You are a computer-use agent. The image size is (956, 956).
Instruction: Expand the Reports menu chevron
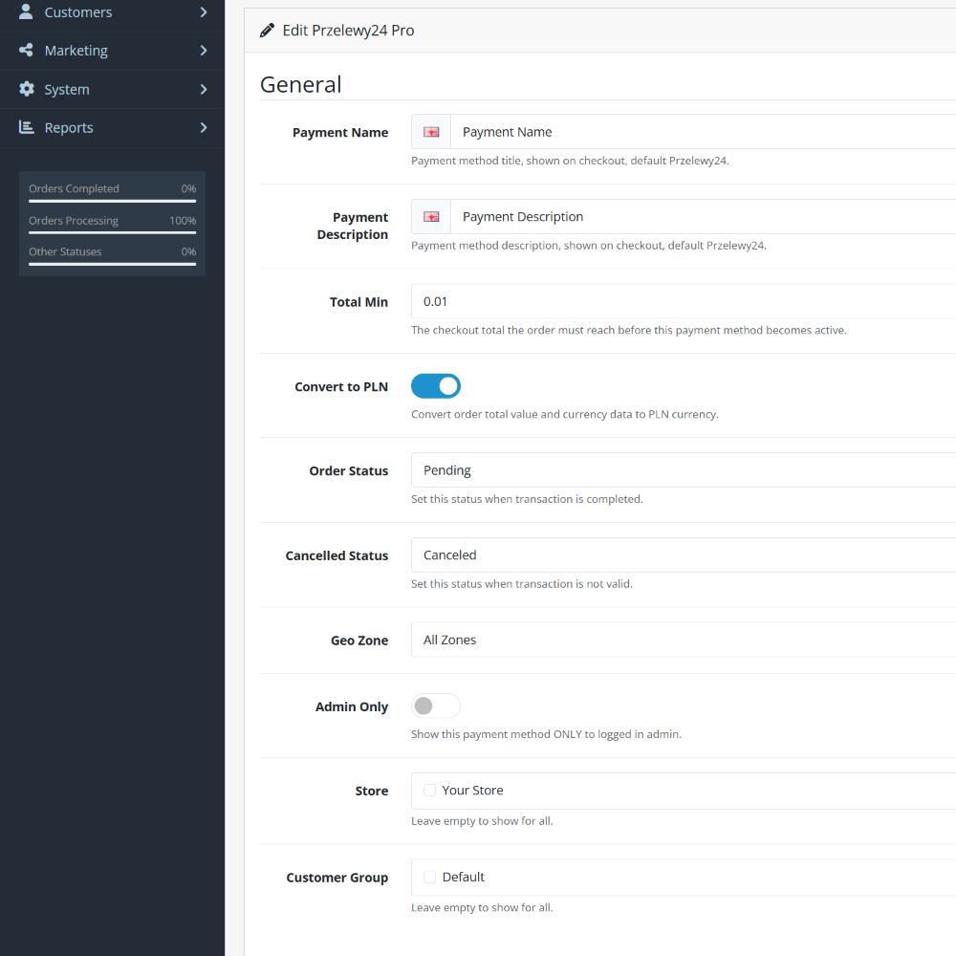[204, 127]
